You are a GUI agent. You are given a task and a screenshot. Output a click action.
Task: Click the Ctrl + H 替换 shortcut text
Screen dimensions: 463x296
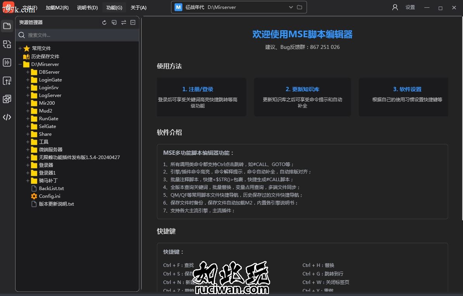click(318, 265)
